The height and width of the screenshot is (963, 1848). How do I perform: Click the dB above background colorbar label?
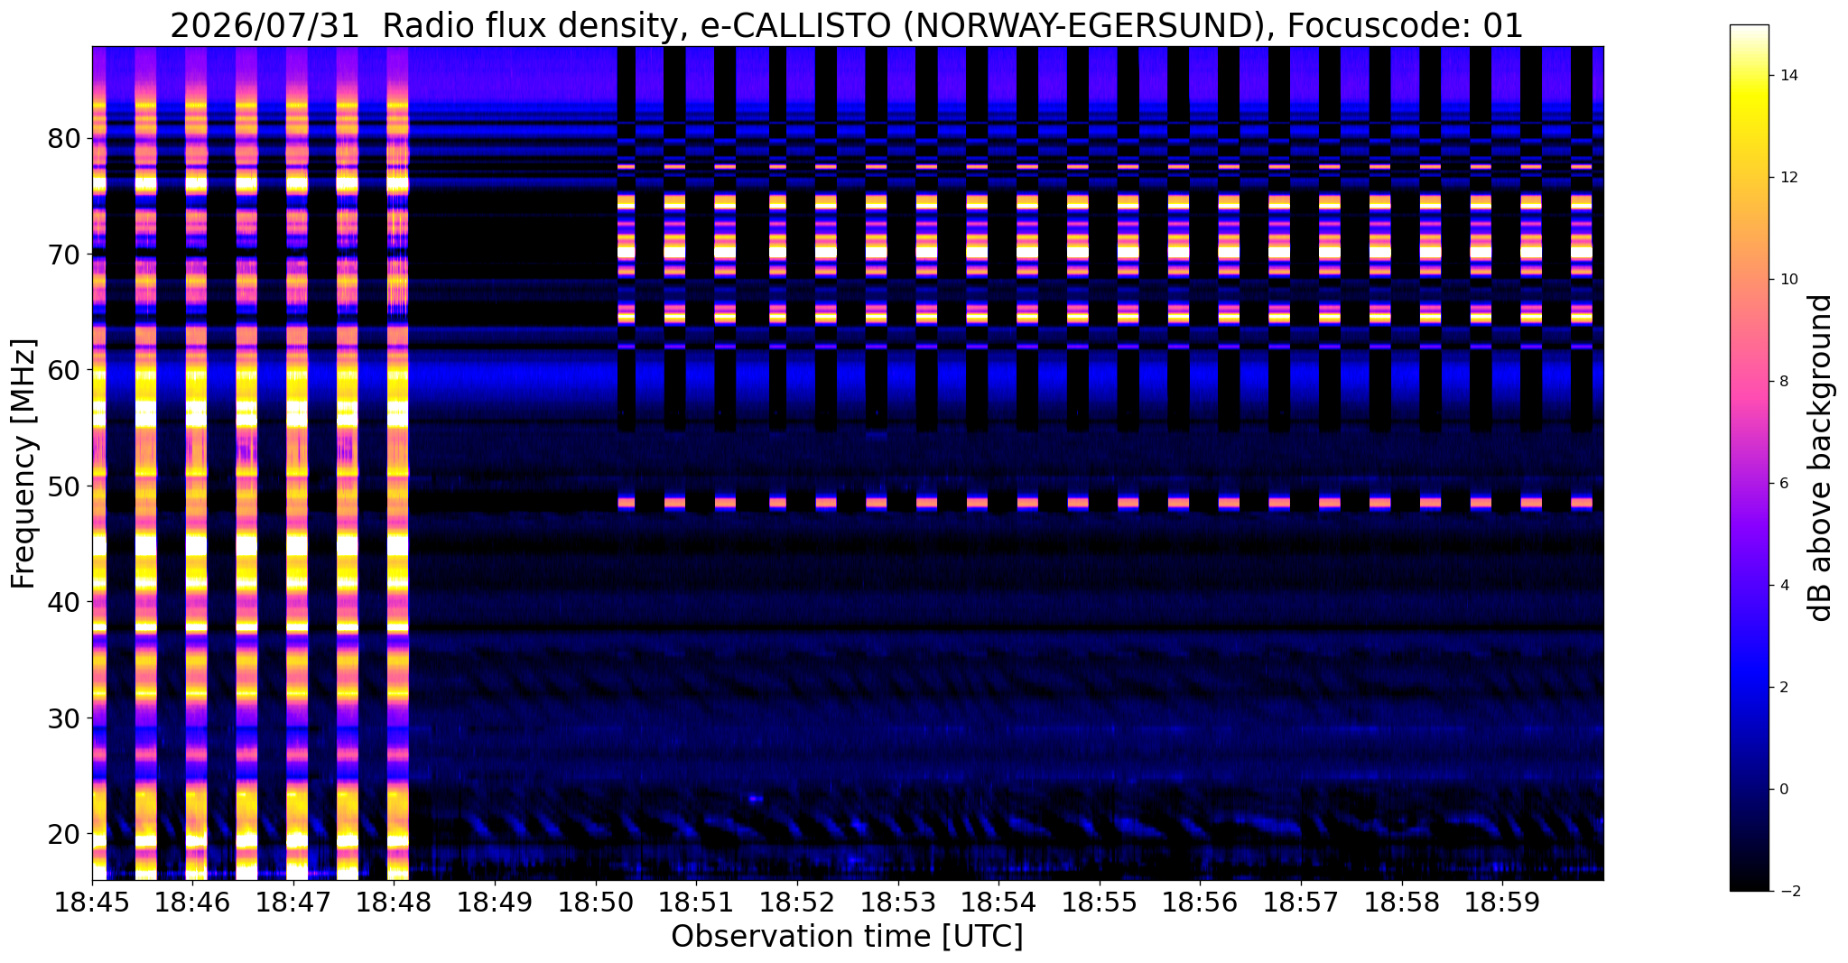click(x=1821, y=458)
